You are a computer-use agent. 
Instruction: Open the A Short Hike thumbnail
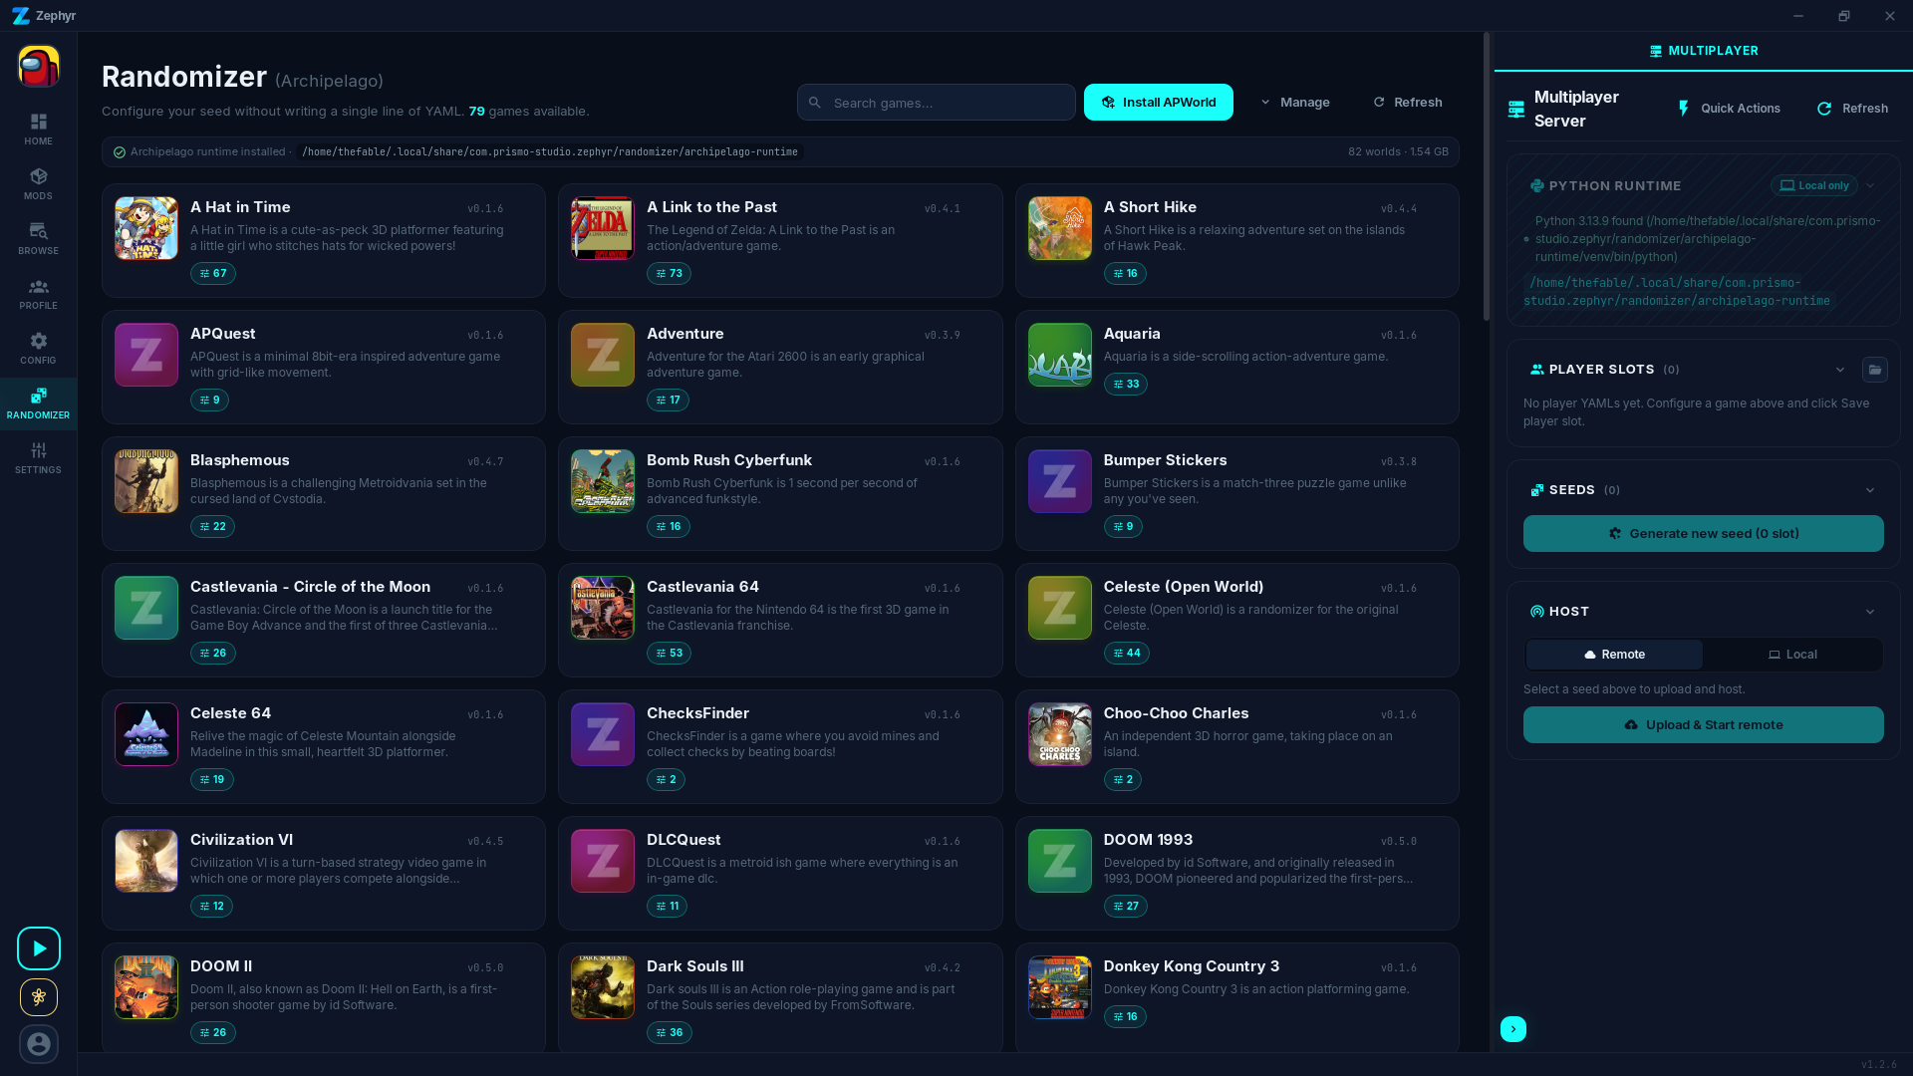point(1060,228)
